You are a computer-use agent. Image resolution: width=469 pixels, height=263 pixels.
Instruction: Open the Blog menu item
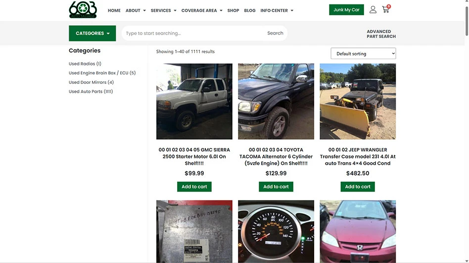click(250, 10)
